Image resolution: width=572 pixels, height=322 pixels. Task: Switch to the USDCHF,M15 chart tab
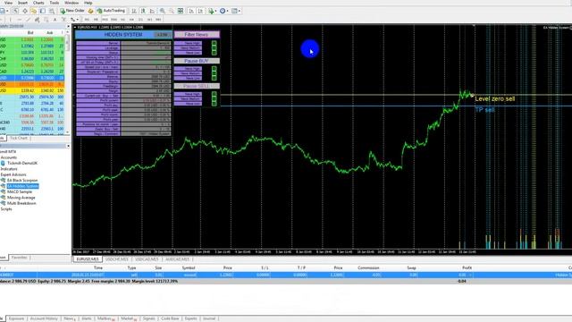(117, 259)
